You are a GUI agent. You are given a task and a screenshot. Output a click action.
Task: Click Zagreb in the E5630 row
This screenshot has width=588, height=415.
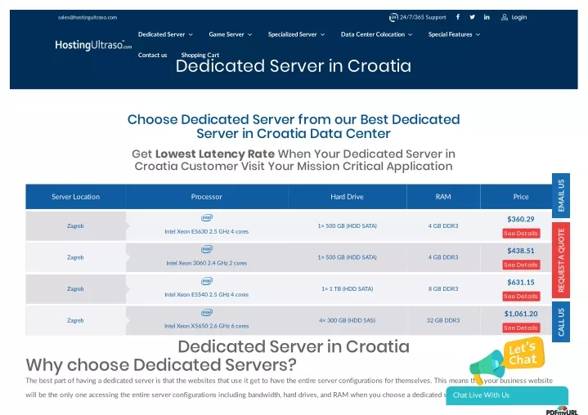[x=75, y=225]
